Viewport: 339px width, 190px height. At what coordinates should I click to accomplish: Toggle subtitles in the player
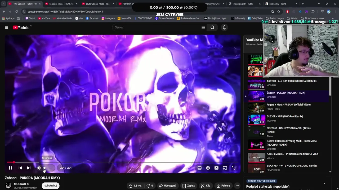pyautogui.click(x=199, y=168)
